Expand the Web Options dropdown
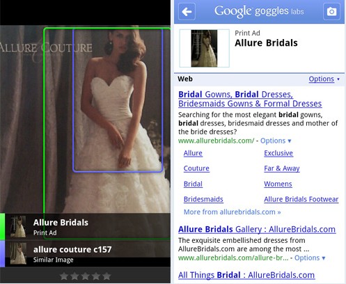The height and width of the screenshot is (284, 346). 324,79
